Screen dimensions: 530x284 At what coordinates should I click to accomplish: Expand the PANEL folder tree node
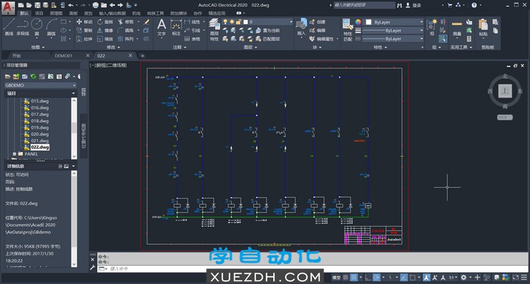[x=15, y=154]
